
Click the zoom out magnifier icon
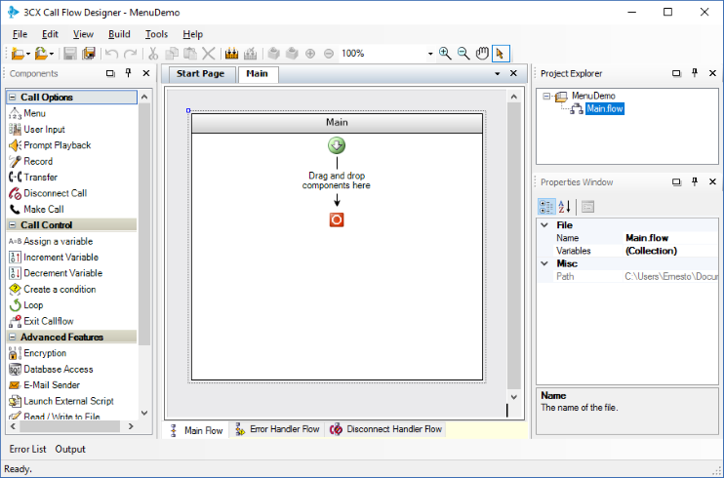point(463,54)
